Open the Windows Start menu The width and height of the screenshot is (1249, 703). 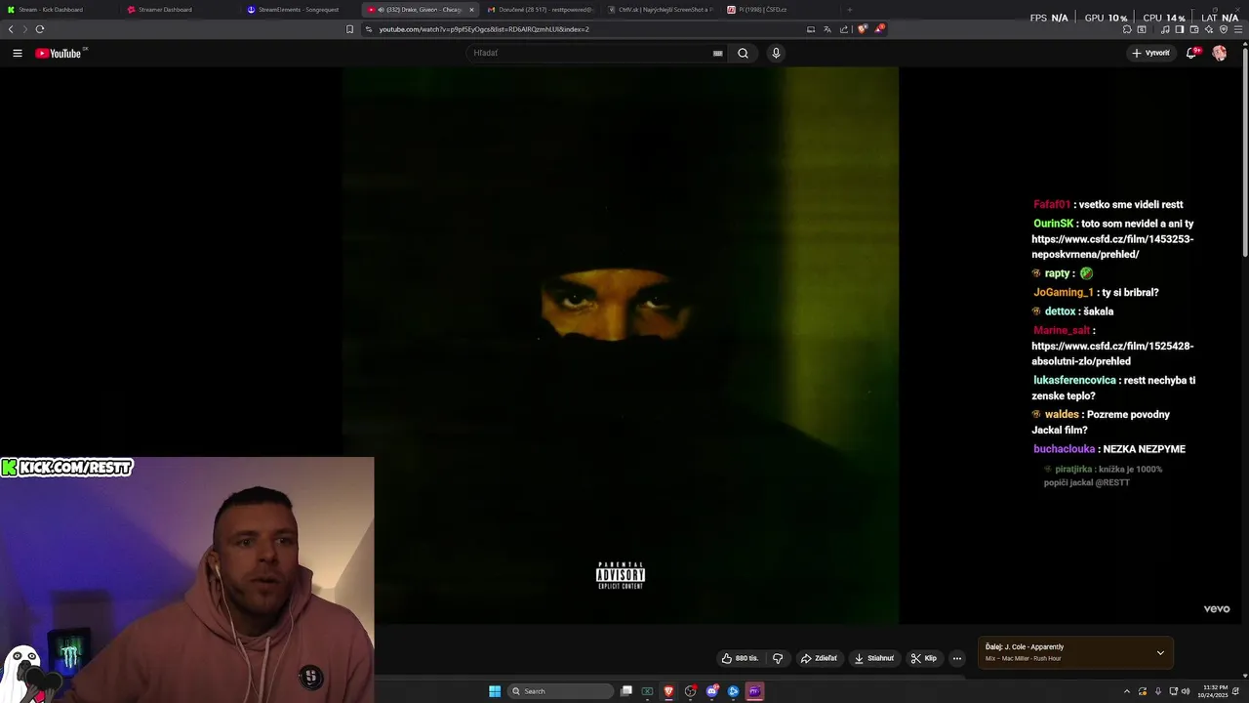[495, 691]
